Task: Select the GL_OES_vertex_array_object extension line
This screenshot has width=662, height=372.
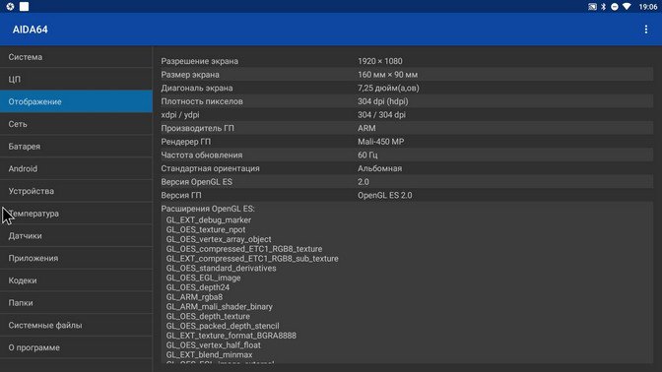Action: click(x=219, y=239)
